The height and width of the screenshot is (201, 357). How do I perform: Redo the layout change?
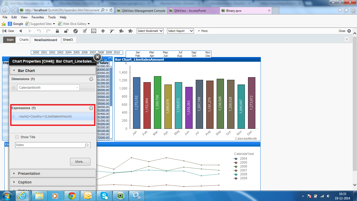[48, 31]
